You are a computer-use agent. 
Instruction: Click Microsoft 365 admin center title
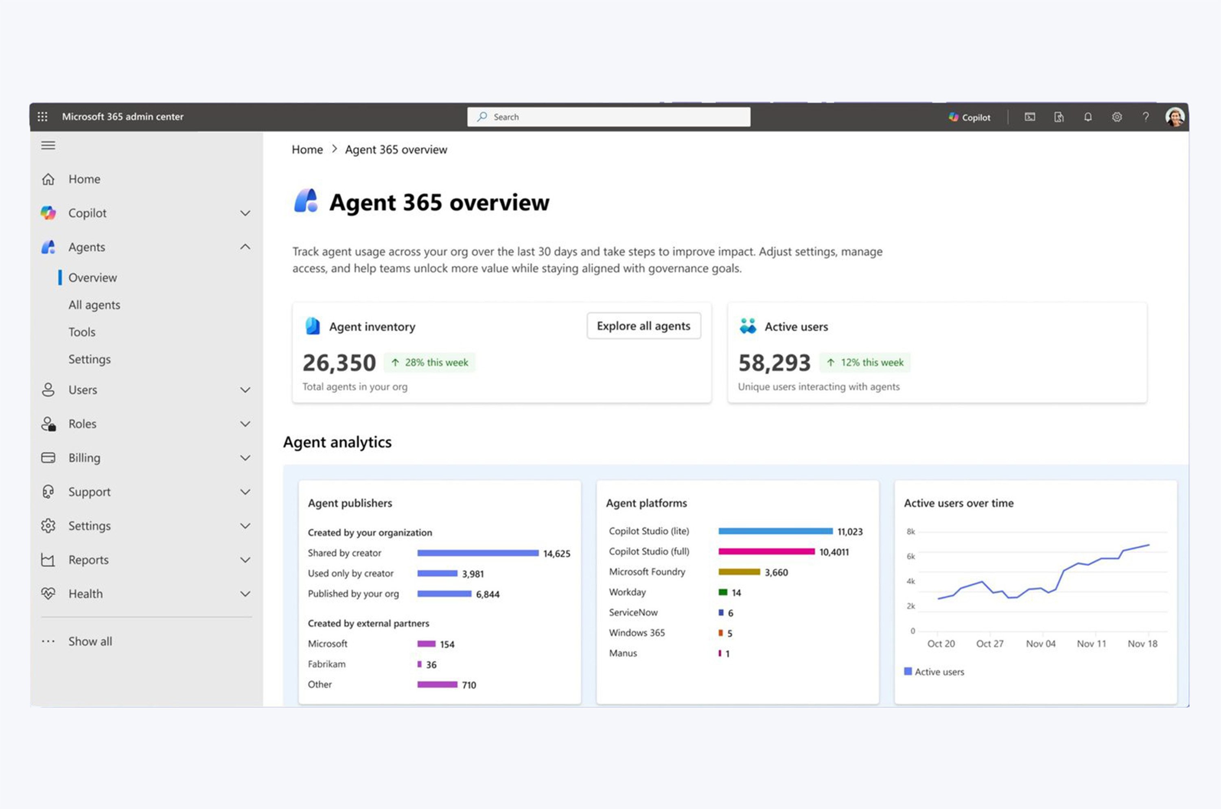123,117
